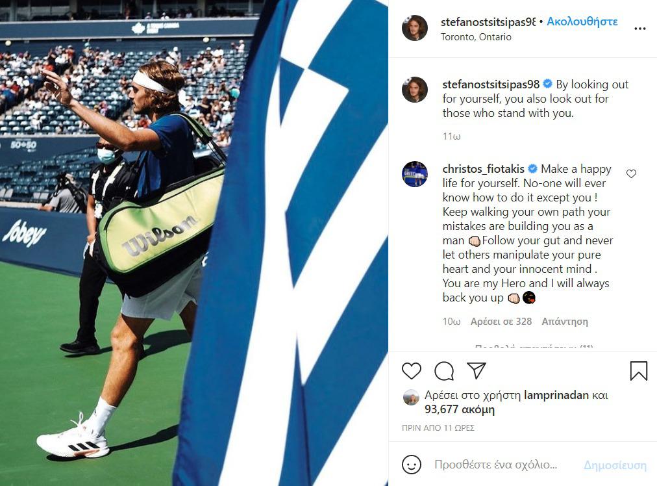Image resolution: width=657 pixels, height=486 pixels.
Task: Open three-dots more options menu
Action: pos(640,29)
